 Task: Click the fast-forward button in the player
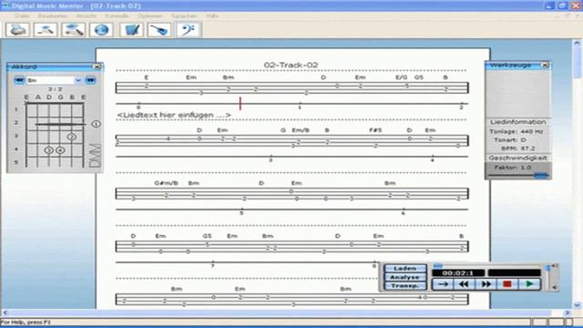pyautogui.click(x=486, y=284)
